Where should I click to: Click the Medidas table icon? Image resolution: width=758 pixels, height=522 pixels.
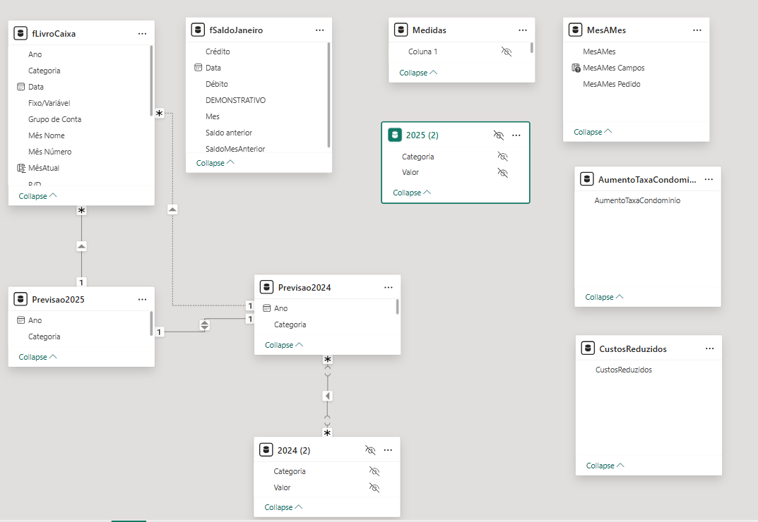pyautogui.click(x=401, y=30)
